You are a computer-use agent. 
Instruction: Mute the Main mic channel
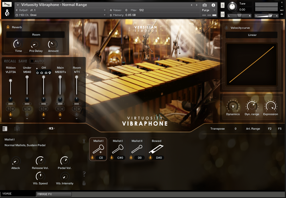pos(62,109)
